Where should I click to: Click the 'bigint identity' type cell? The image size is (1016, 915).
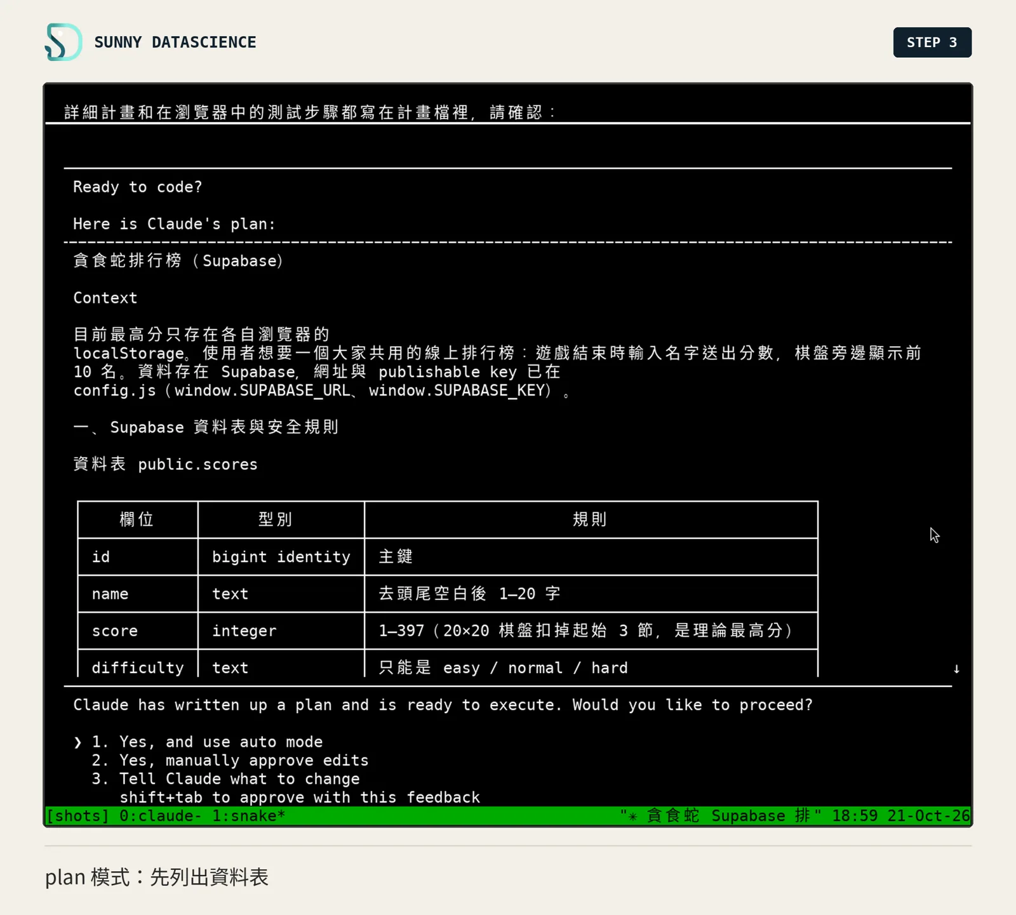coord(281,557)
